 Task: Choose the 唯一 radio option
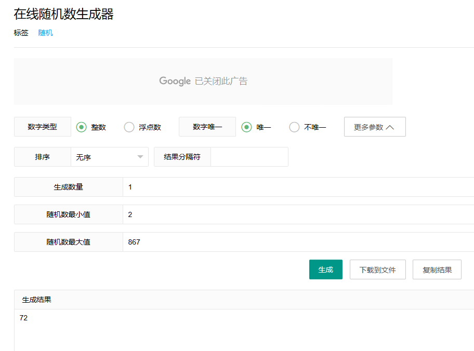click(x=247, y=127)
